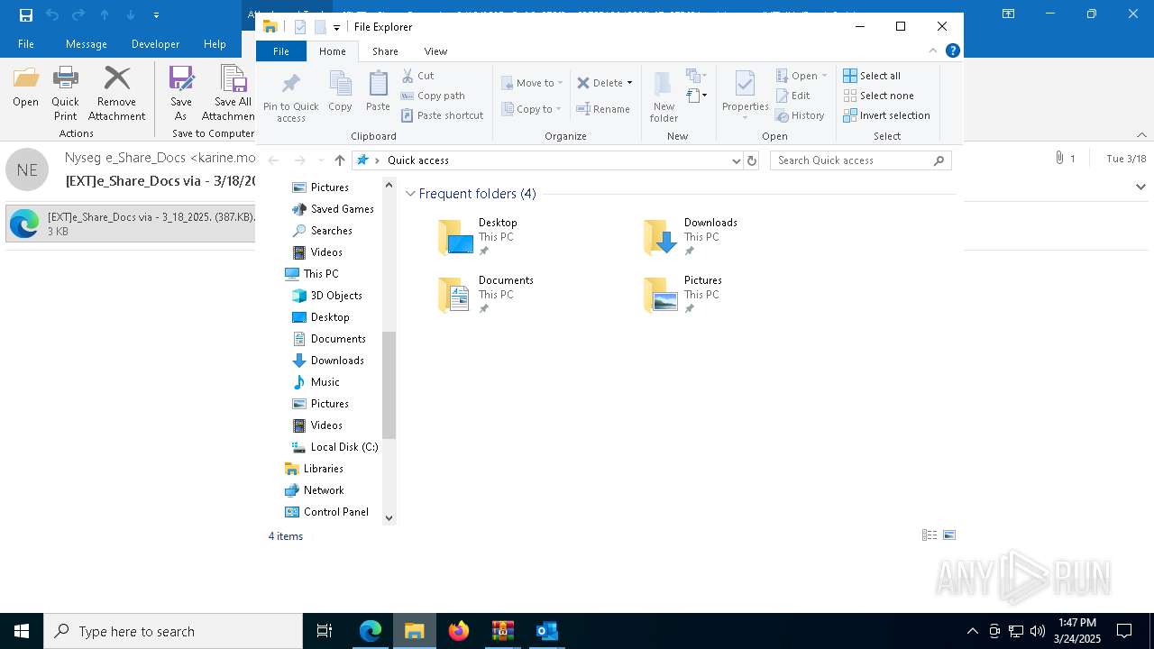
Task: Open the Quick Access Toolbar customize dropdown
Action: click(x=336, y=27)
